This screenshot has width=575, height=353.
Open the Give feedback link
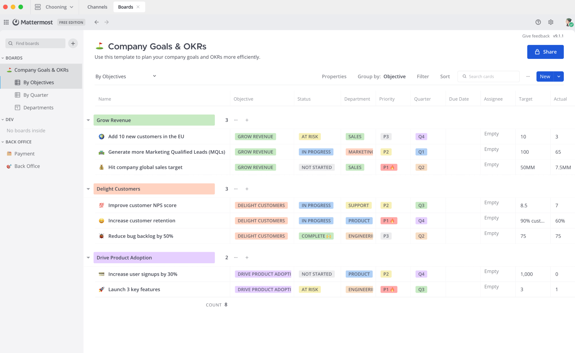click(535, 36)
